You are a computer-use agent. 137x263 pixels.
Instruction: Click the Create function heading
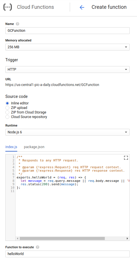tap(109, 7)
